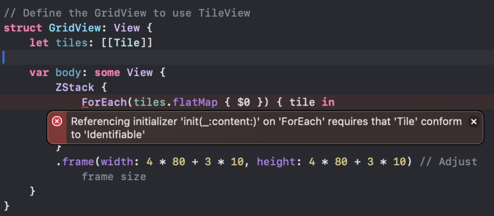Click the let keyword before tiles
This screenshot has height=216, width=494.
pos(39,43)
